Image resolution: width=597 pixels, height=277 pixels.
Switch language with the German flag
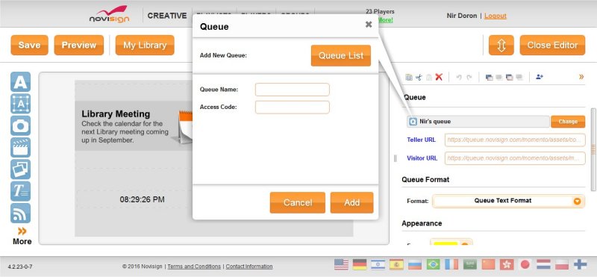tap(360, 264)
